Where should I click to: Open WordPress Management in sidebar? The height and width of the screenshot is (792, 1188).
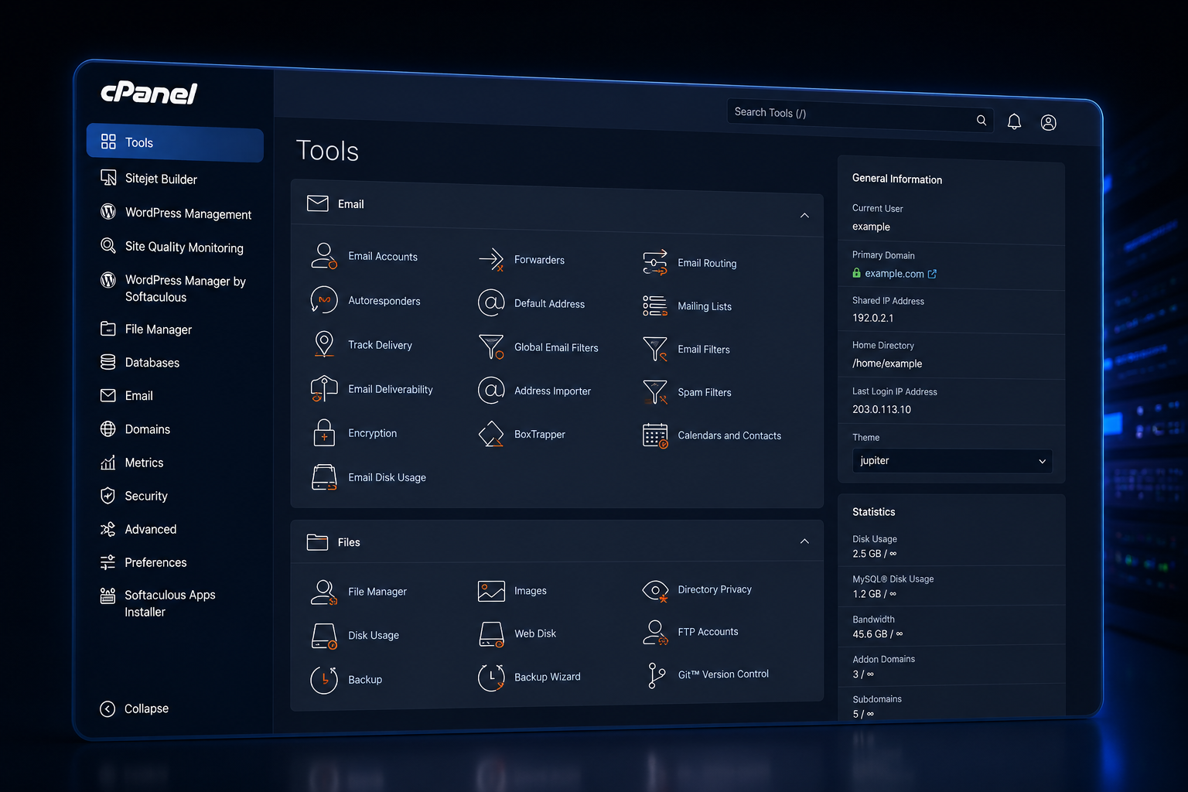pos(176,213)
